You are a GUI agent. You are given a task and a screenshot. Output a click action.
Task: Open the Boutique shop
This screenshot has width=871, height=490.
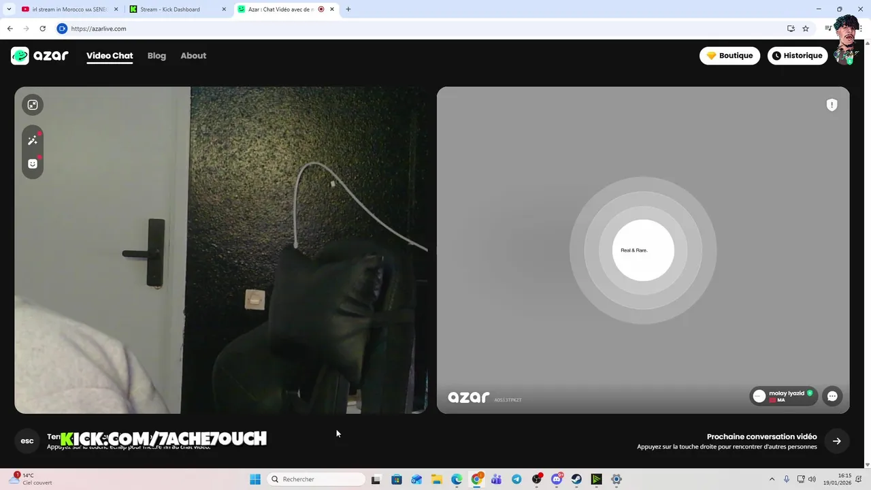pyautogui.click(x=729, y=56)
